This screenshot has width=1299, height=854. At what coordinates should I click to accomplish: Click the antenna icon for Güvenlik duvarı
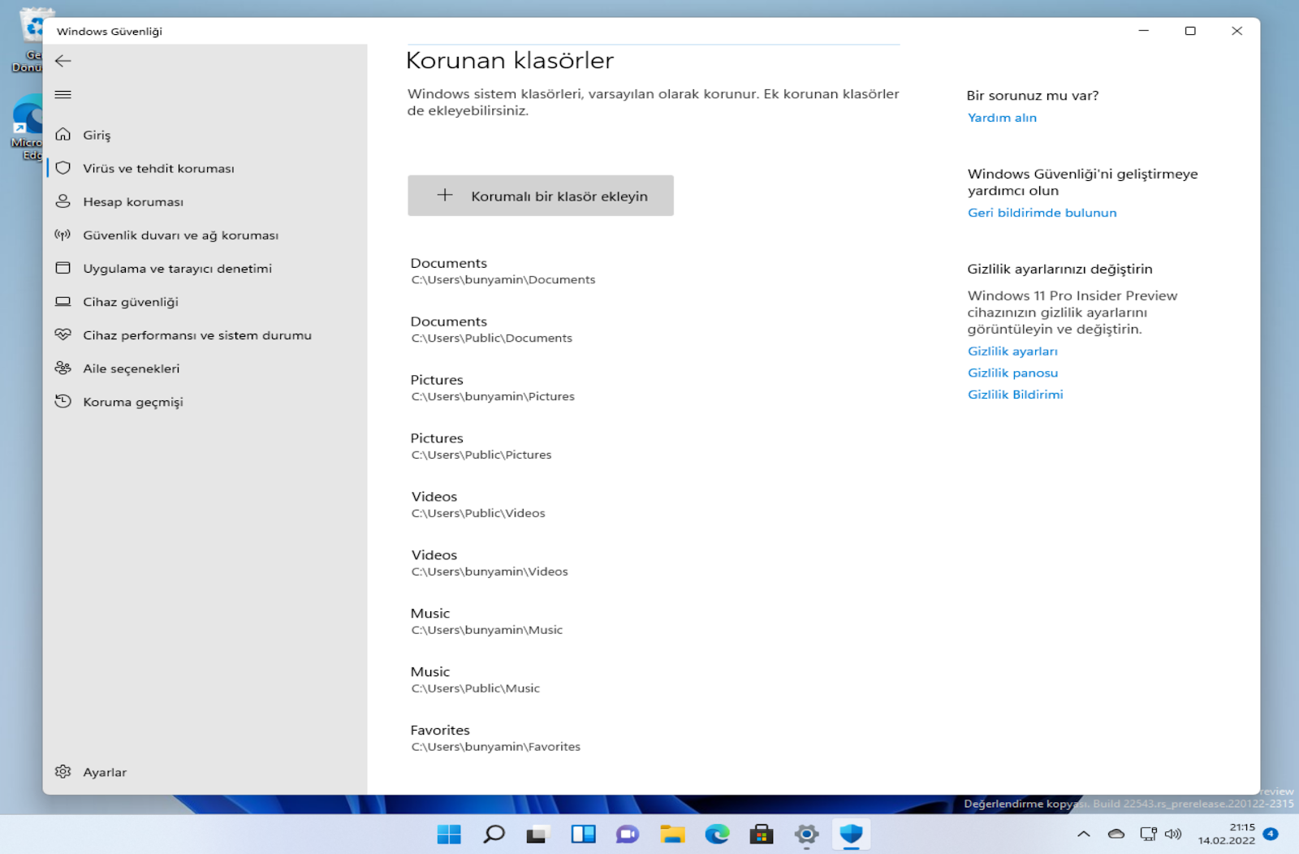63,235
